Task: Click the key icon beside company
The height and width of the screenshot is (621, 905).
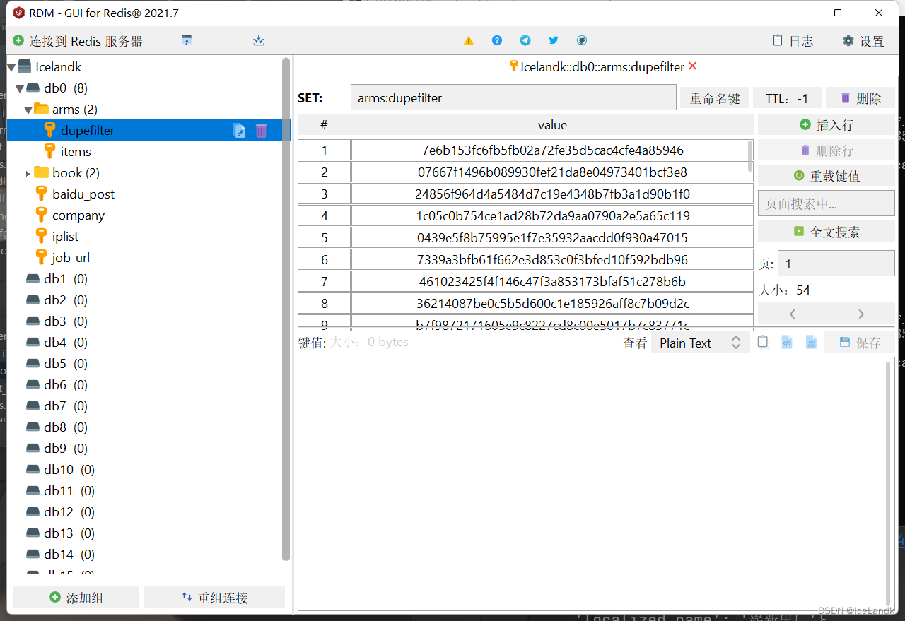Action: click(x=41, y=215)
